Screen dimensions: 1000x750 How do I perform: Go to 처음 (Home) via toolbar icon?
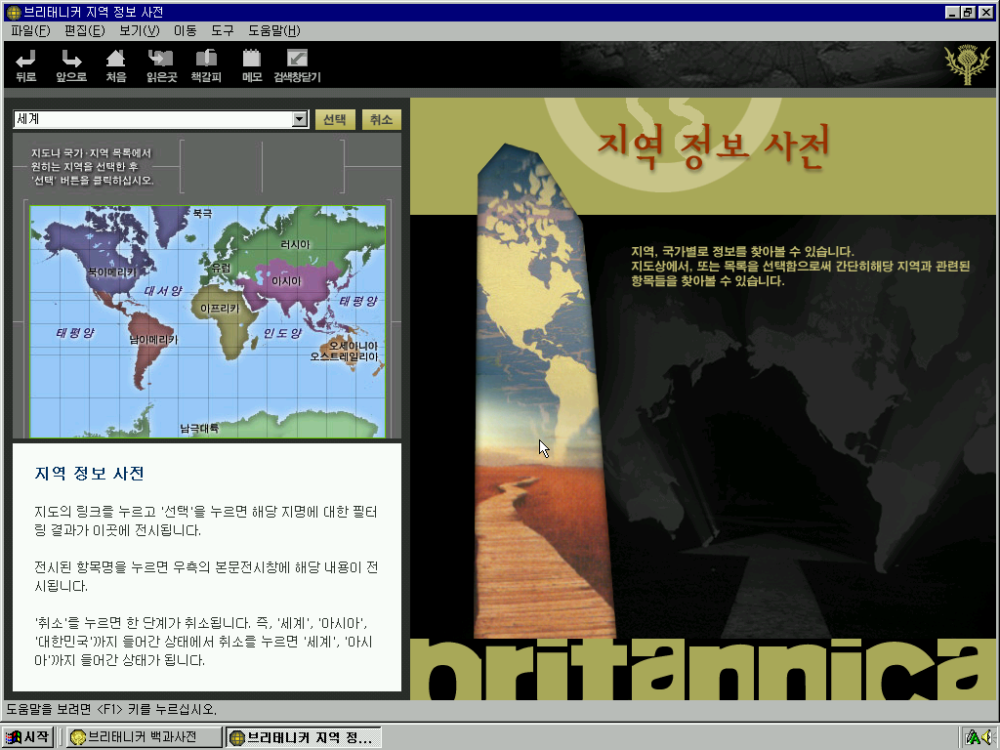(x=116, y=65)
